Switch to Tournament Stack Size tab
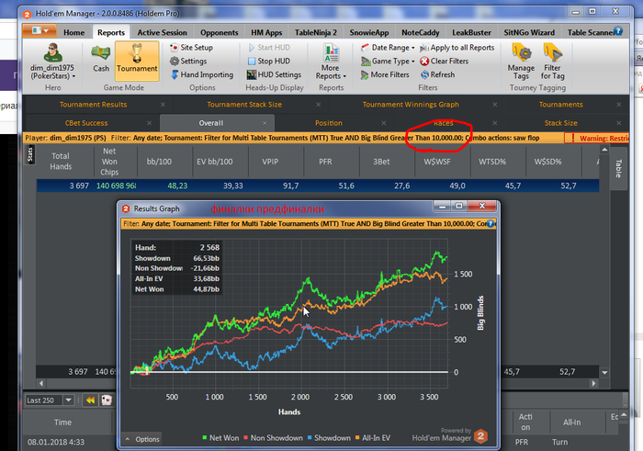The image size is (643, 451). tap(244, 105)
